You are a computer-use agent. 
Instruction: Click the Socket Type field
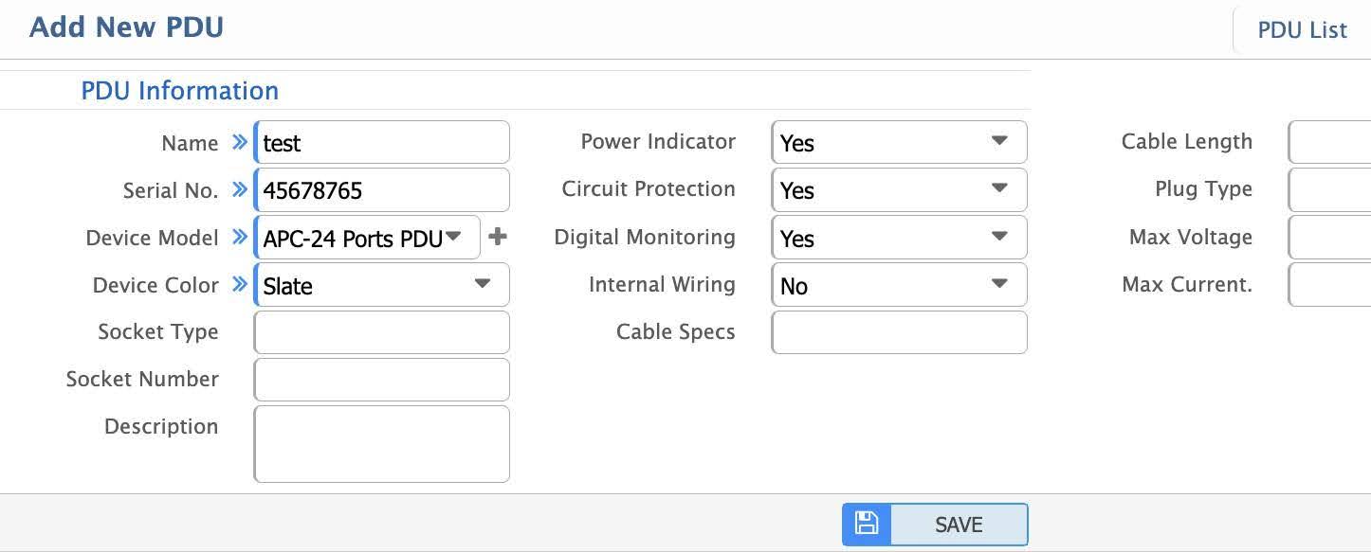(381, 332)
